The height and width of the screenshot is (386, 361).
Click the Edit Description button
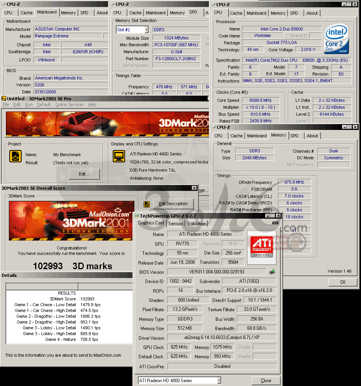click(x=173, y=204)
